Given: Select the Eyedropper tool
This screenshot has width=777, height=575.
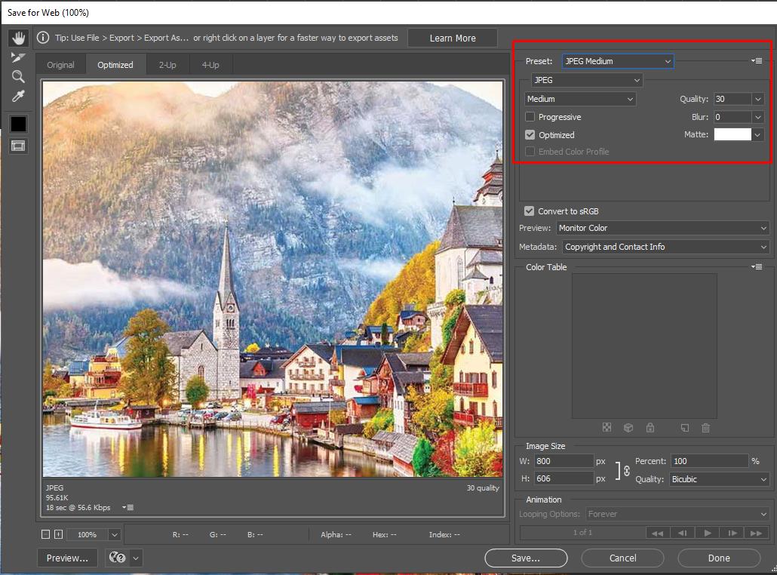Looking at the screenshot, I should coord(18,96).
